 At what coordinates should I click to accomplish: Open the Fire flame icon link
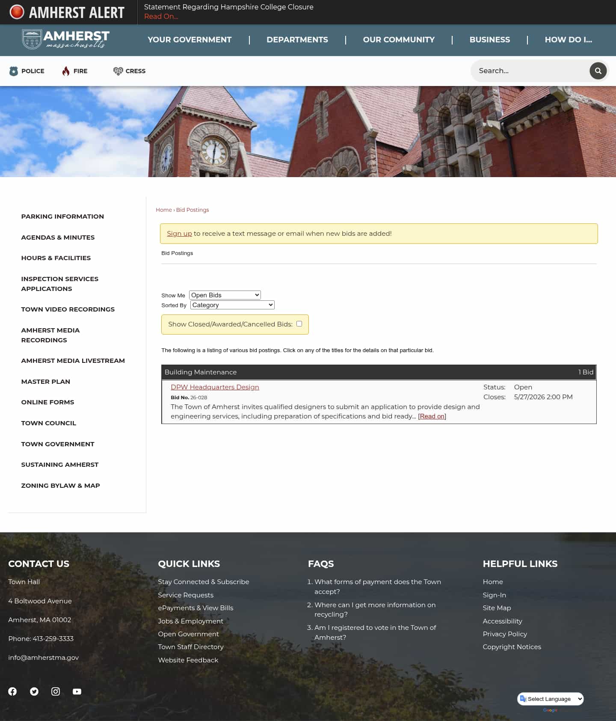click(65, 71)
